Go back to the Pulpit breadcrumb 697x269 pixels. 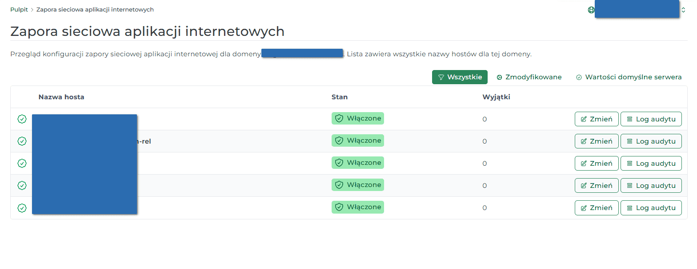pos(19,9)
